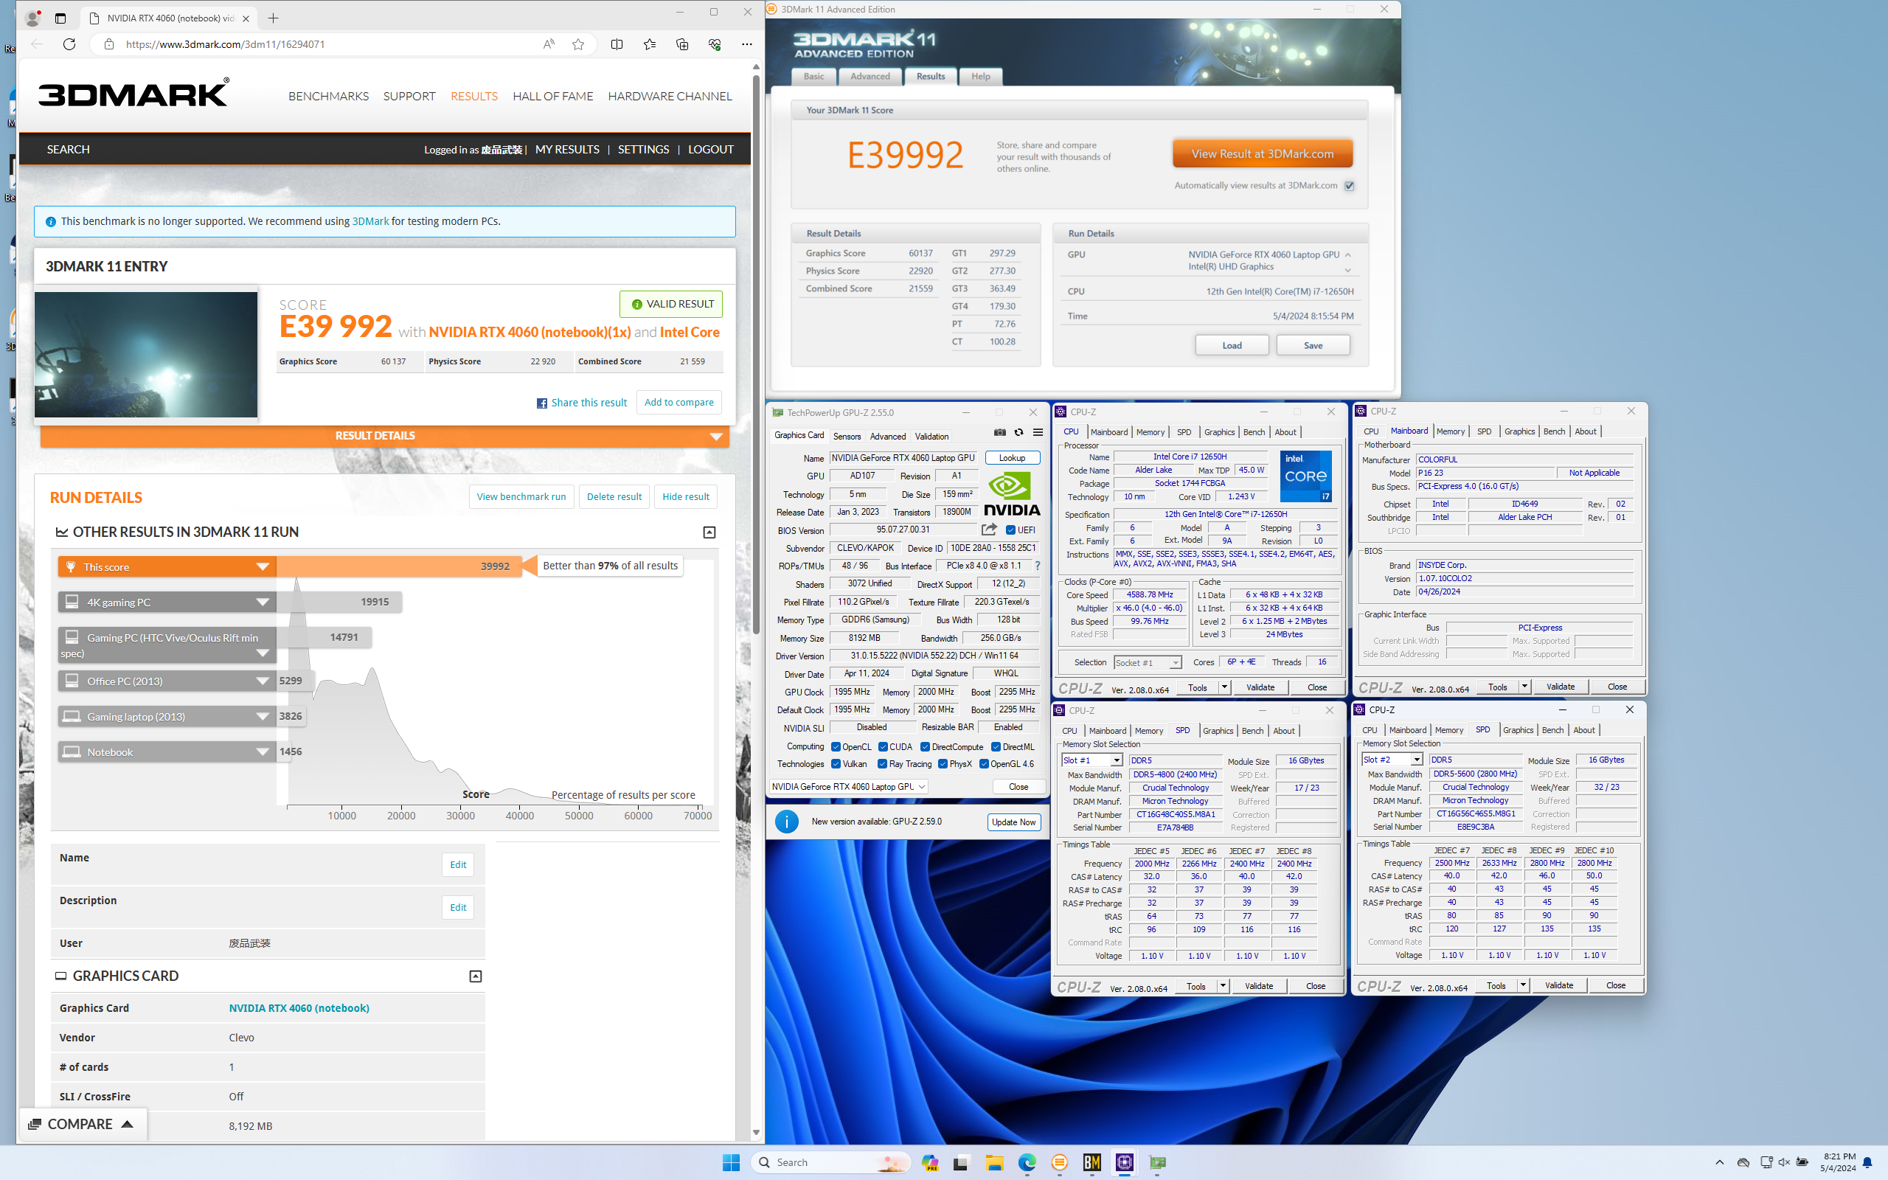1888x1180 pixels.
Task: Click the muted volume tray icon
Action: [x=1783, y=1162]
